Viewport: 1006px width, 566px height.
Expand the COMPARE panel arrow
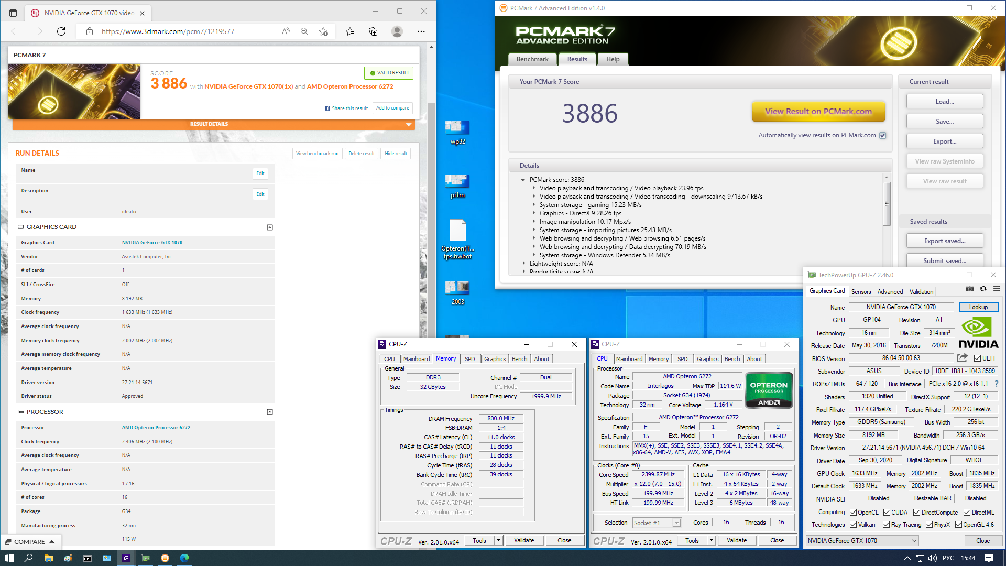pos(52,542)
